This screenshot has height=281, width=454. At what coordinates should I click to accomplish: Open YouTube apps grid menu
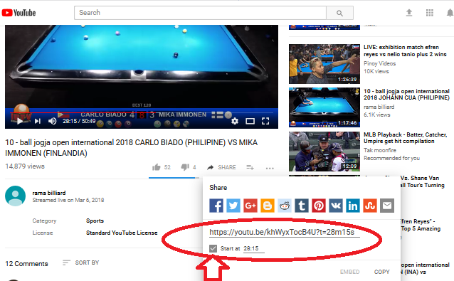430,13
